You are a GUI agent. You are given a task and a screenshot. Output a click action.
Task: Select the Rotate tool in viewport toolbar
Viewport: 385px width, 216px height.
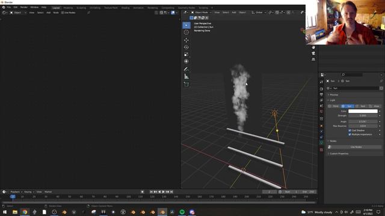pos(186,47)
